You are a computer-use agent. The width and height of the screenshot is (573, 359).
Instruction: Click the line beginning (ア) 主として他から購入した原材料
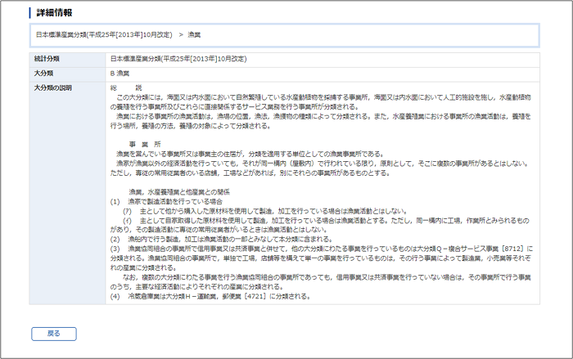tap(265, 211)
